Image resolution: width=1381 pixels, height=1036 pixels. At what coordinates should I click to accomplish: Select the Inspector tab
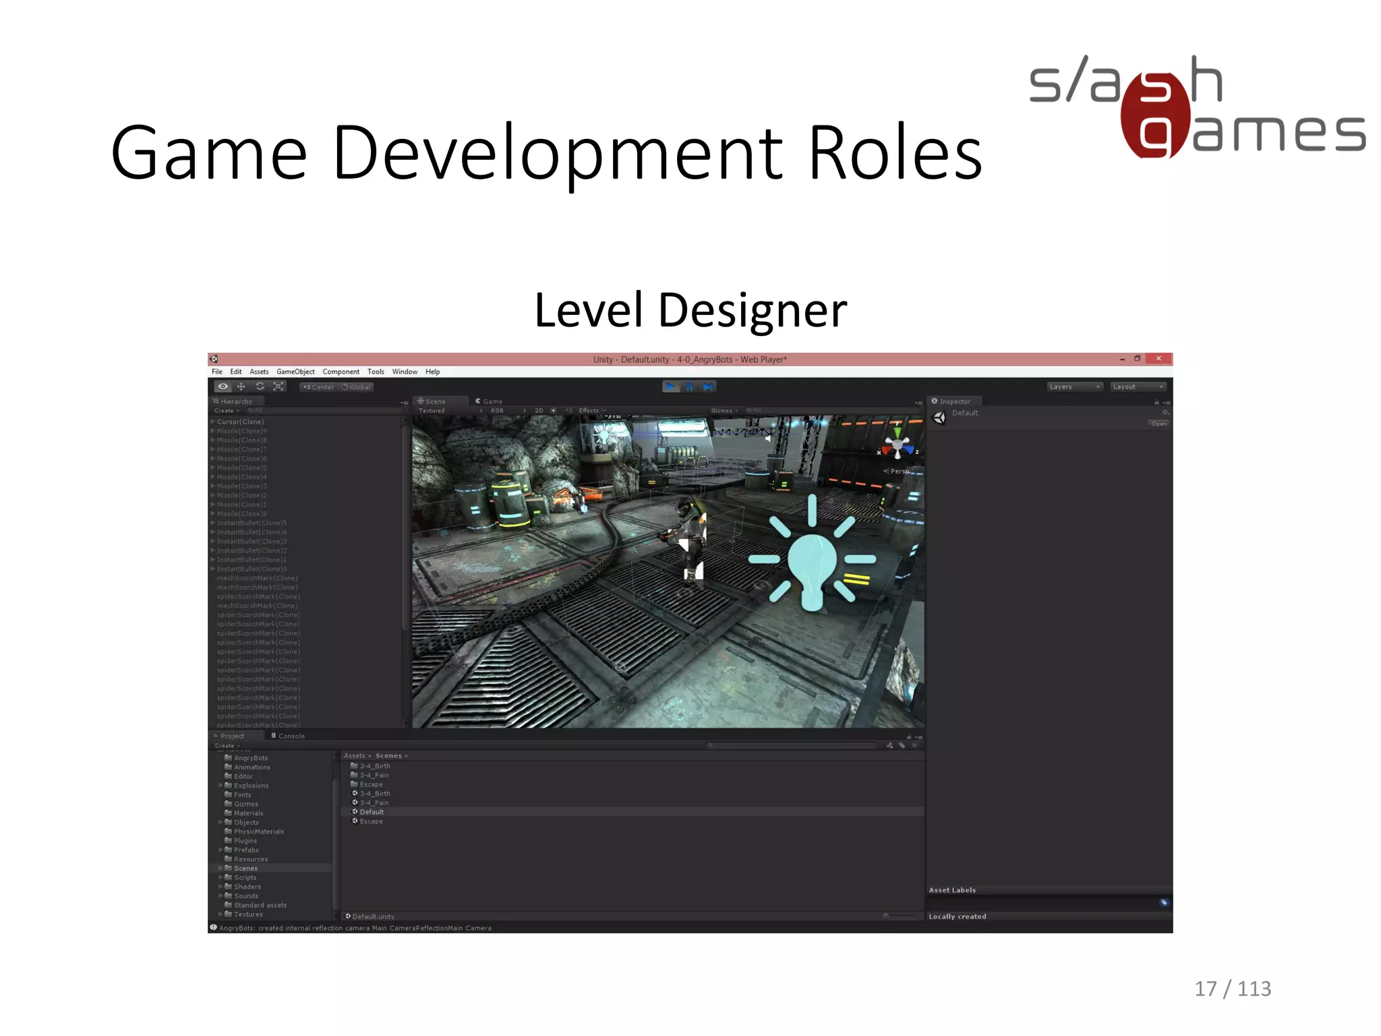click(x=954, y=401)
